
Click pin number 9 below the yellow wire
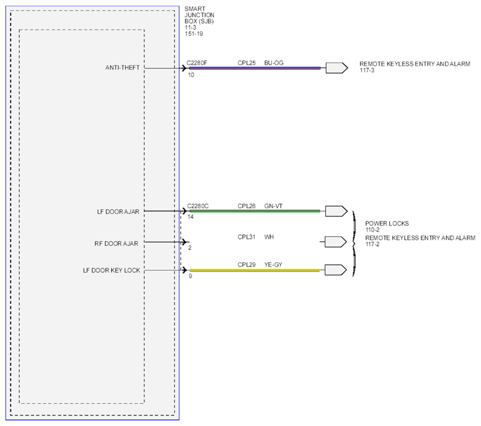click(190, 277)
